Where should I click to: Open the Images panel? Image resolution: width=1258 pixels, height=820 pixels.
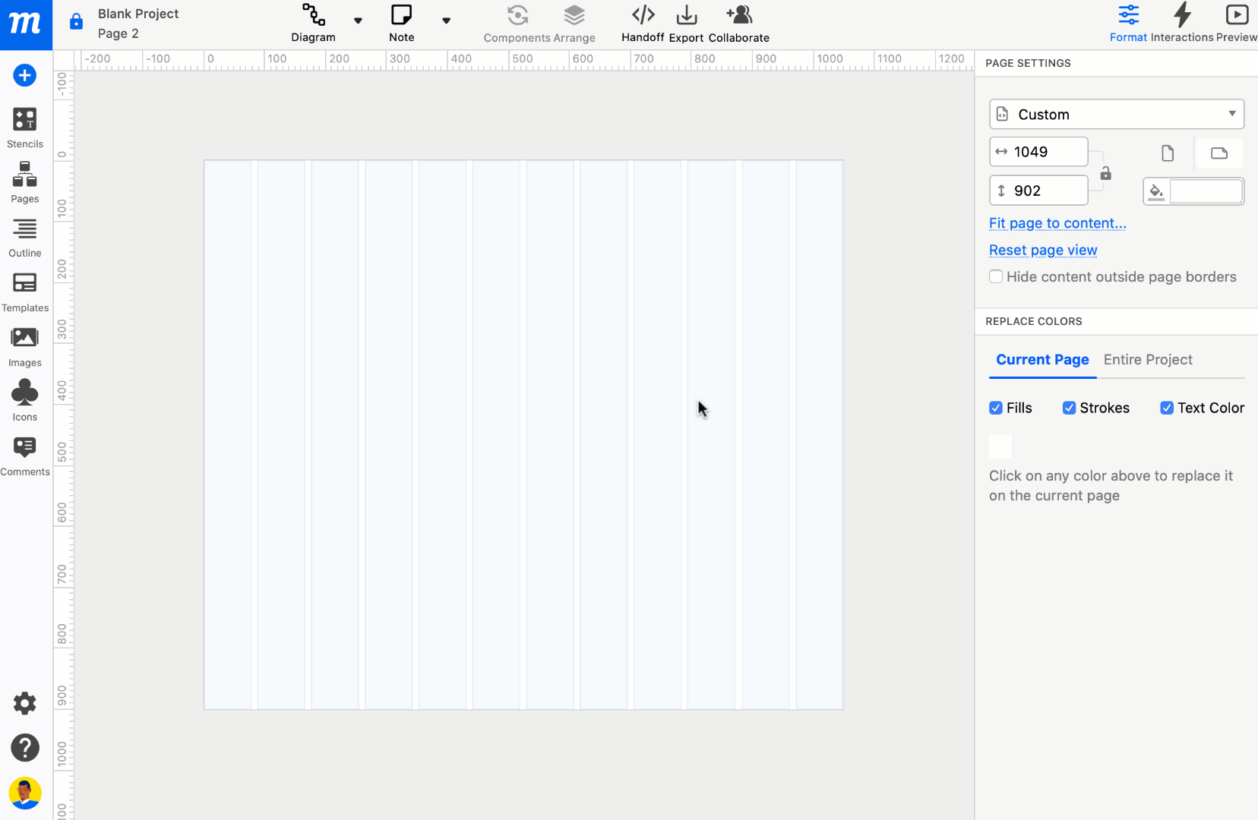[x=25, y=347]
